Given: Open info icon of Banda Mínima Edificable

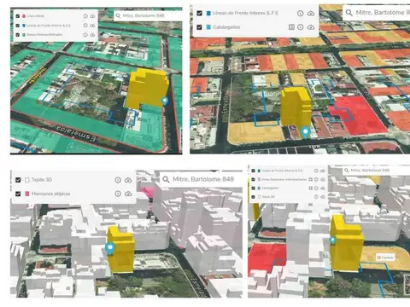Looking at the screenshot, I should [85, 35].
